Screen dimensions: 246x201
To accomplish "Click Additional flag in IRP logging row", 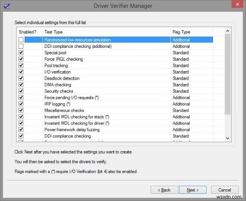I will (181, 104).
